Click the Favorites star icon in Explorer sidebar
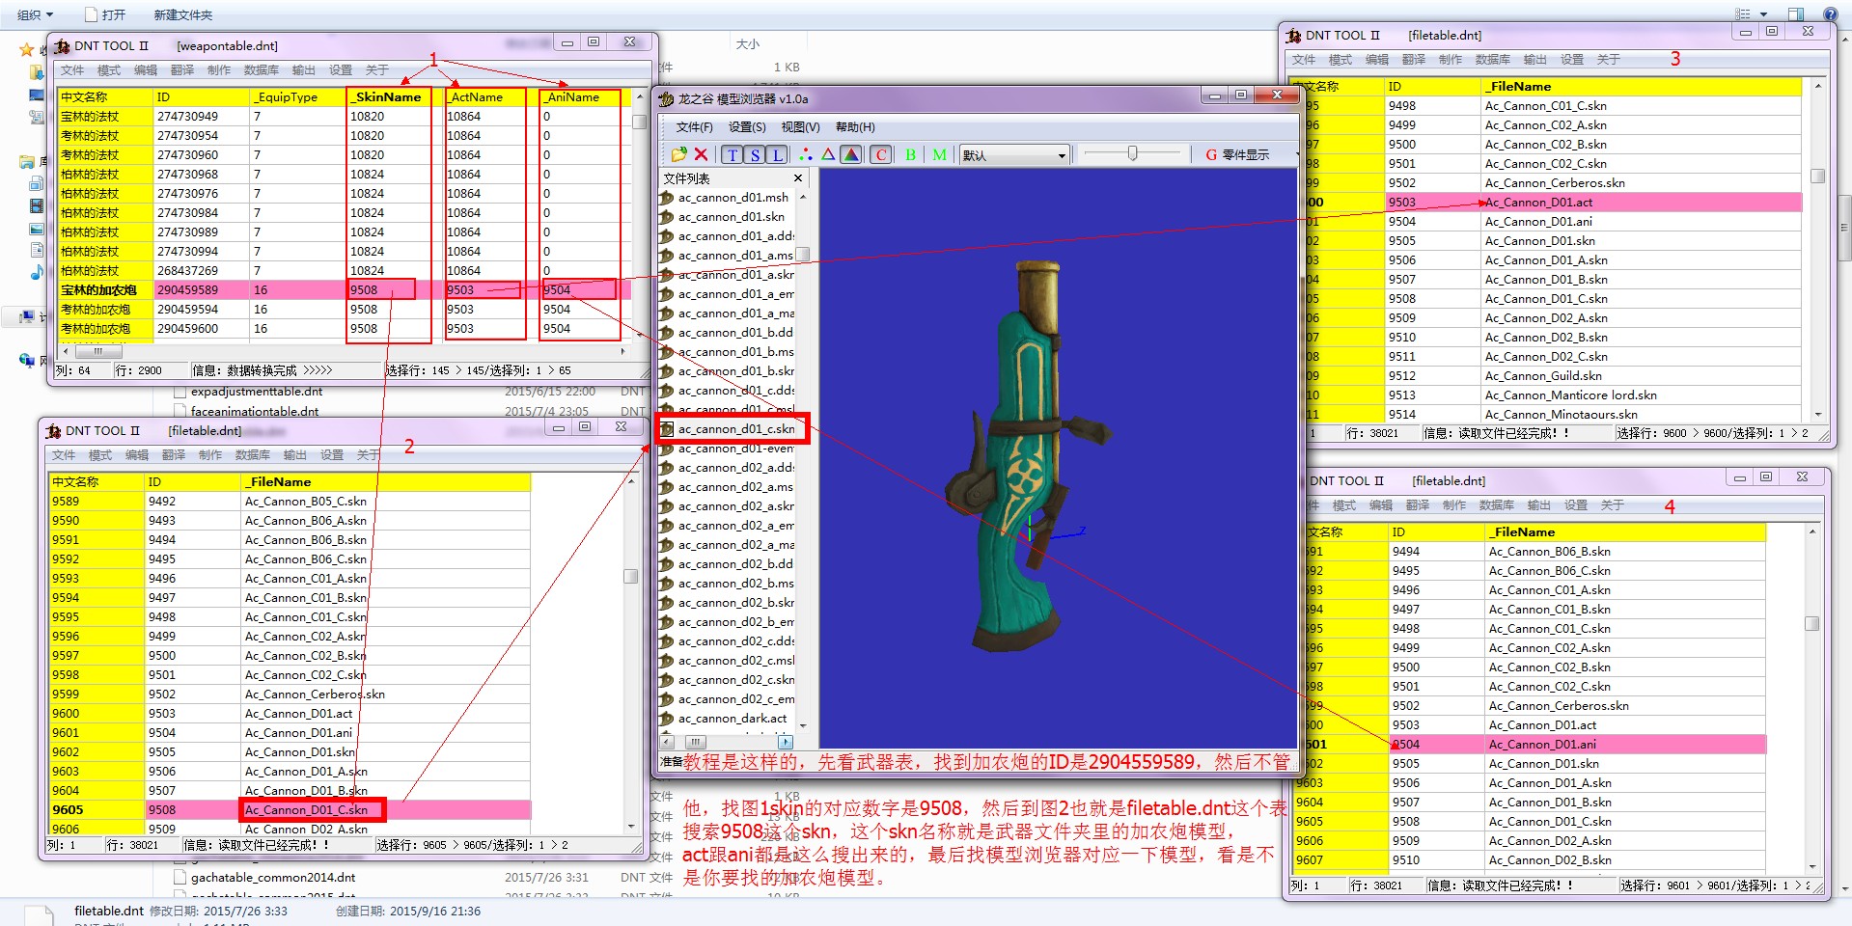 pos(26,48)
